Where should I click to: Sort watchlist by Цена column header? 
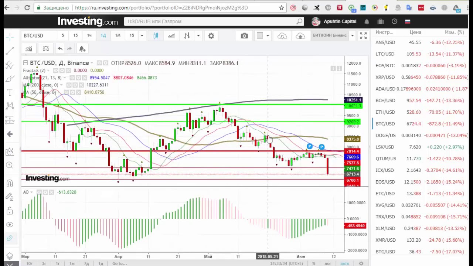point(415,32)
